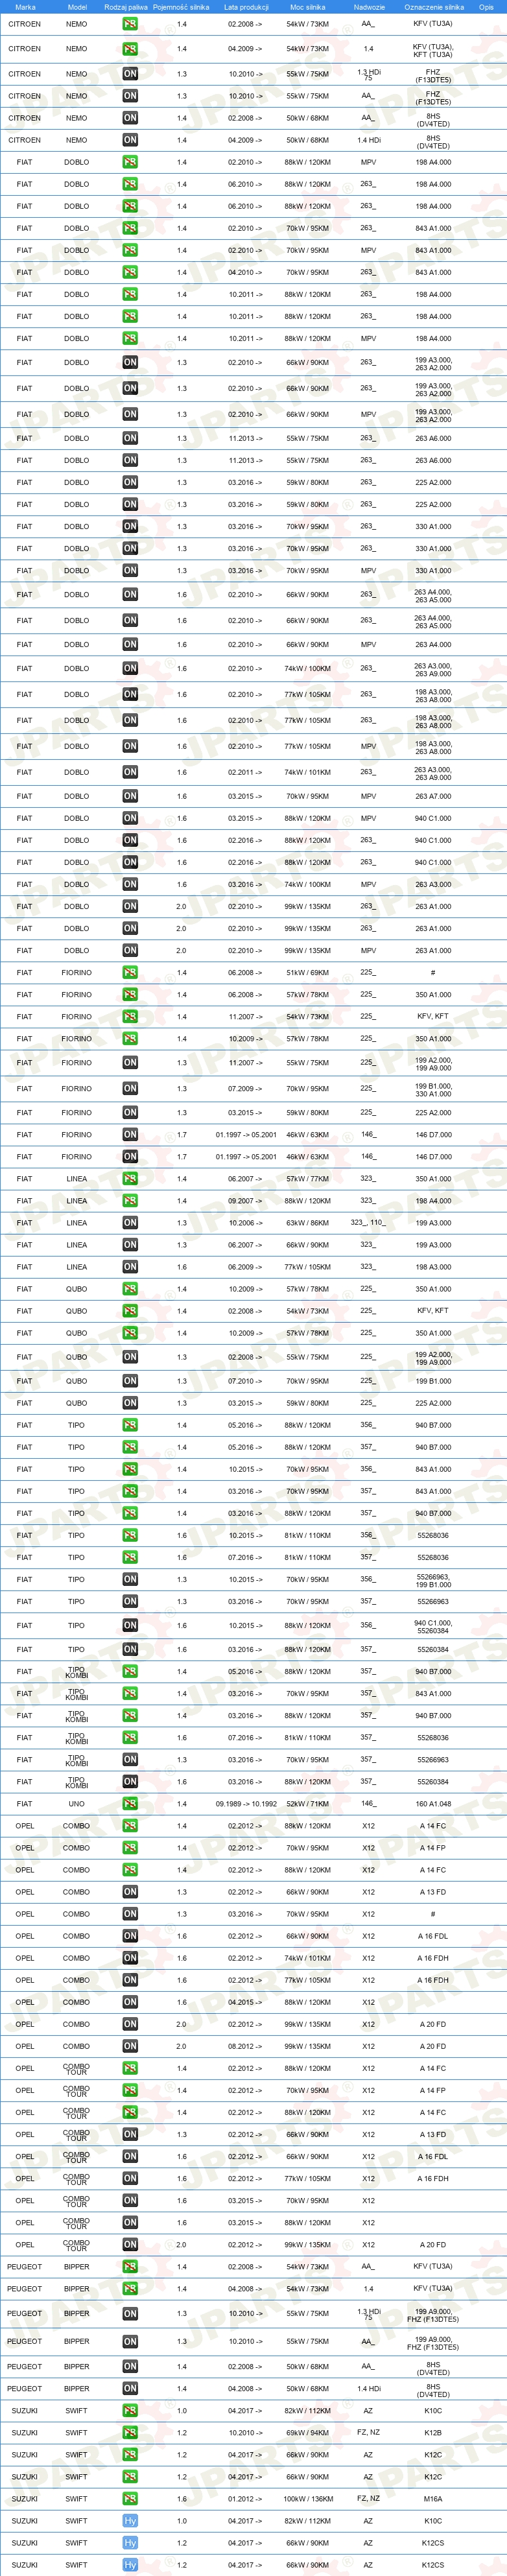The width and height of the screenshot is (507, 2576).
Task: Click the Rodzaj paliwa column header
Action: coord(126,7)
